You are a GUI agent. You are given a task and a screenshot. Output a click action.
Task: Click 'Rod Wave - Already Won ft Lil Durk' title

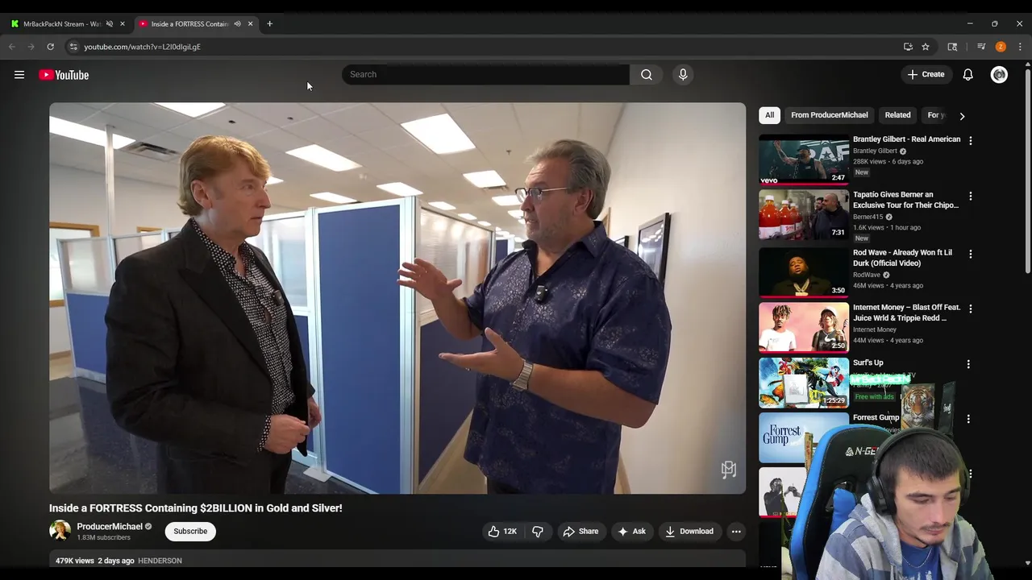[902, 258]
